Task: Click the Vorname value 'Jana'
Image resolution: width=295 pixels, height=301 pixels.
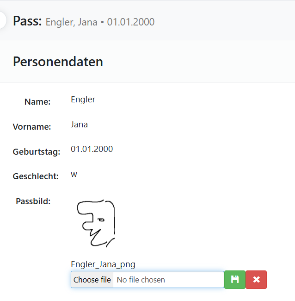Action: pyautogui.click(x=79, y=124)
